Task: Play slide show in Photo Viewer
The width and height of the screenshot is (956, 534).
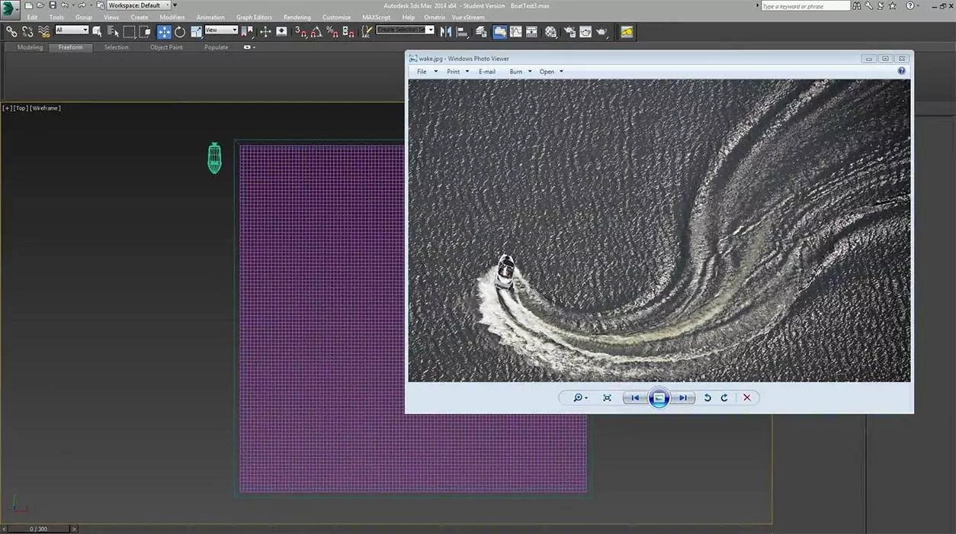Action: point(659,397)
